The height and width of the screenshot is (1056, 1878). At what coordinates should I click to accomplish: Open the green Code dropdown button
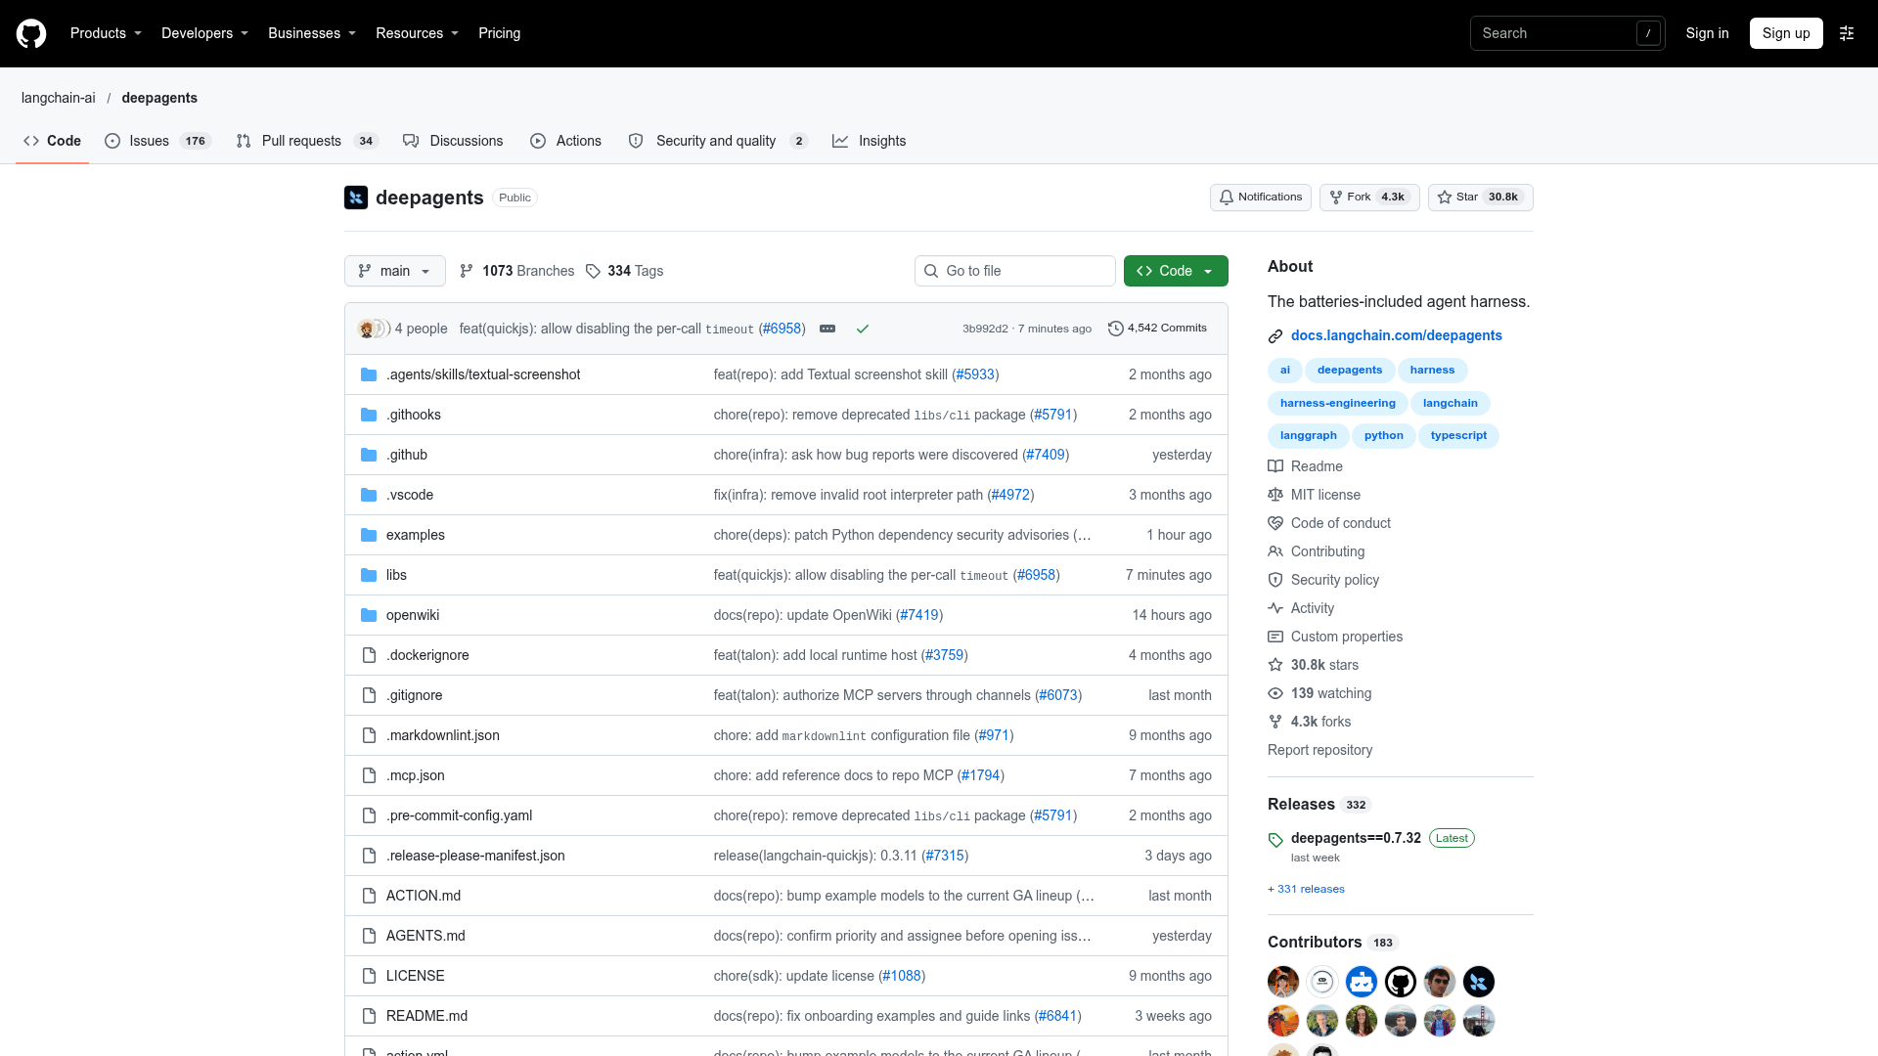1176,271
